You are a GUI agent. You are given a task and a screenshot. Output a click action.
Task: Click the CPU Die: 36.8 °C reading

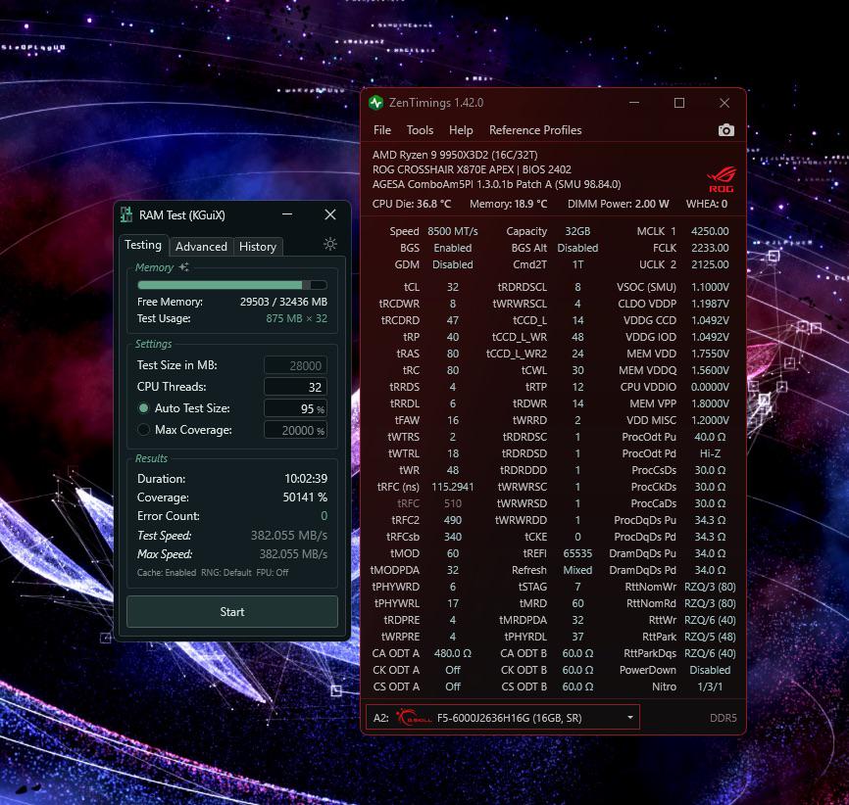coord(412,204)
